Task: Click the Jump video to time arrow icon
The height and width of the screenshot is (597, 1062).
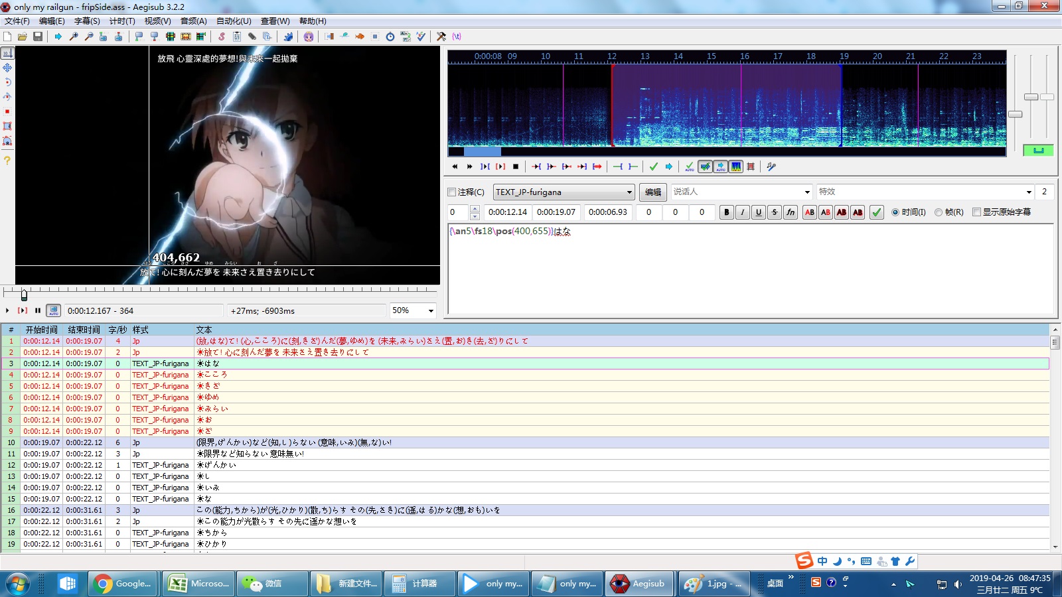Action: point(58,36)
